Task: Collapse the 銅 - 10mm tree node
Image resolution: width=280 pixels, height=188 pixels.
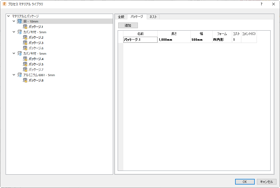Action: point(14,21)
